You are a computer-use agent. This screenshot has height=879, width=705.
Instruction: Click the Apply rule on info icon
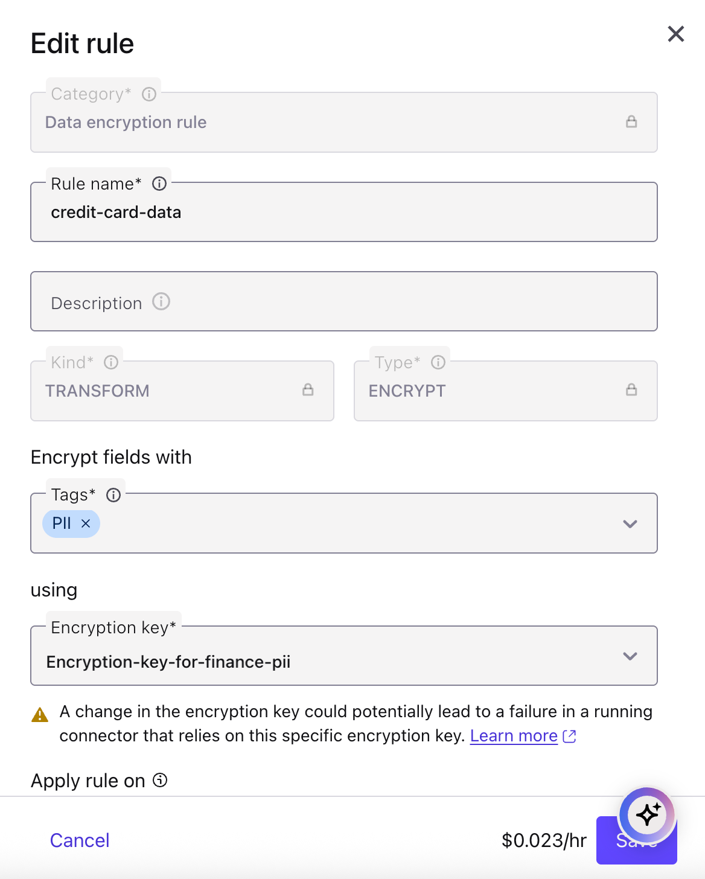pos(160,780)
